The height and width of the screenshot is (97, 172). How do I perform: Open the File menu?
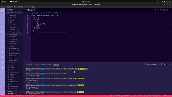(x=2, y=7)
